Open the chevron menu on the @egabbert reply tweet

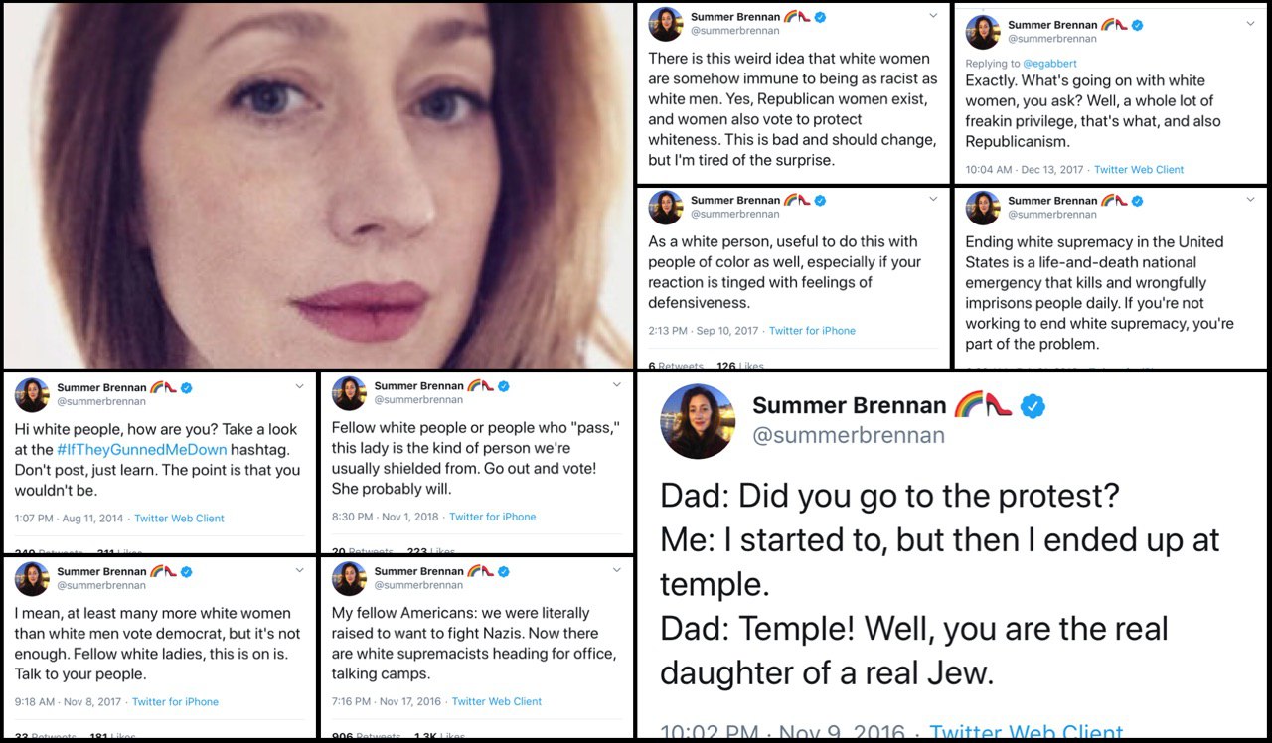tap(1251, 23)
